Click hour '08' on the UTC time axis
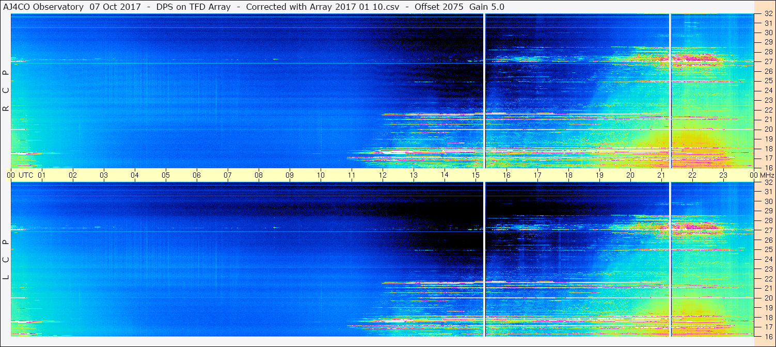 (259, 175)
